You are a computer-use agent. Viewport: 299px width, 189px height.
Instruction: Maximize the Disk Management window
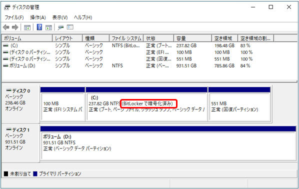point(271,7)
